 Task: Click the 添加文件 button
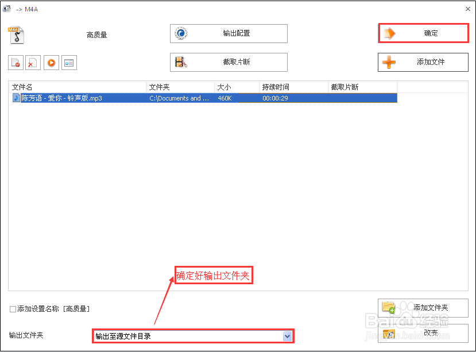pos(423,62)
